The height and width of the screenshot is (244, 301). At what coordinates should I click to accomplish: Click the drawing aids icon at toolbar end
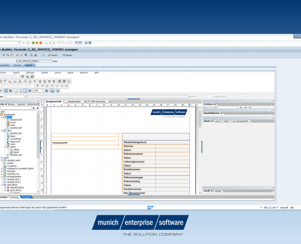(x=57, y=91)
